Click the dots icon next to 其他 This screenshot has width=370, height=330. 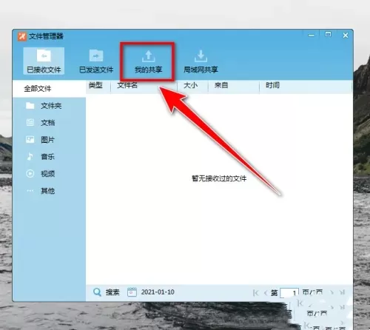click(x=30, y=191)
